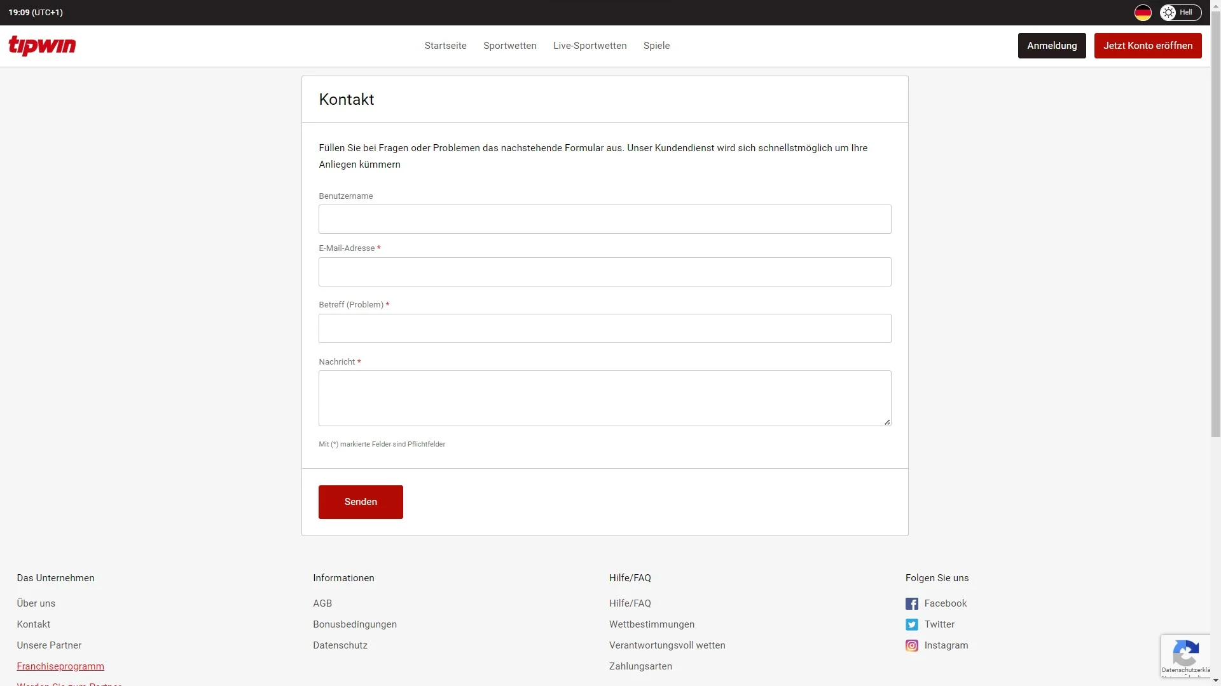1221x686 pixels.
Task: Click the Tipwin logo icon
Action: coord(42,45)
